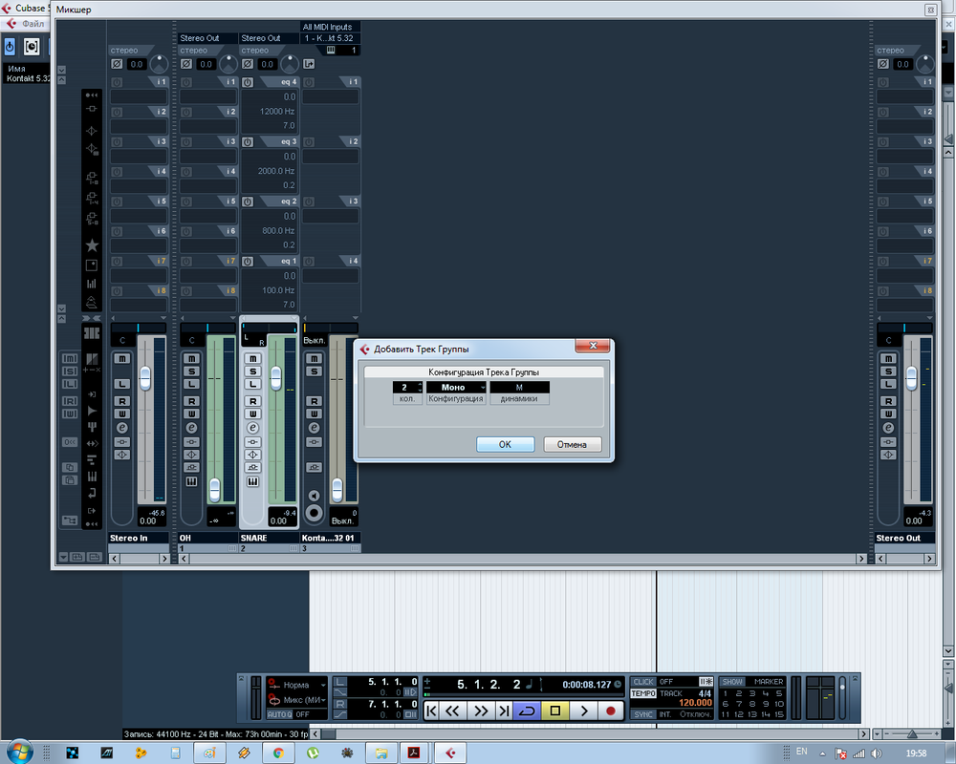Increase track count with the кол. stepper
The image size is (956, 764).
pyautogui.click(x=420, y=385)
